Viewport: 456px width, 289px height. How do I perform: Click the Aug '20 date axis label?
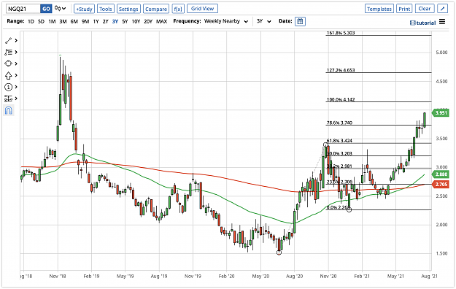coord(294,276)
